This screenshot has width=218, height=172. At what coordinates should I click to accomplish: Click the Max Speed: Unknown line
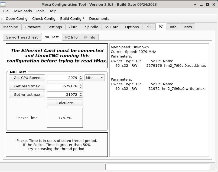coord(130,47)
